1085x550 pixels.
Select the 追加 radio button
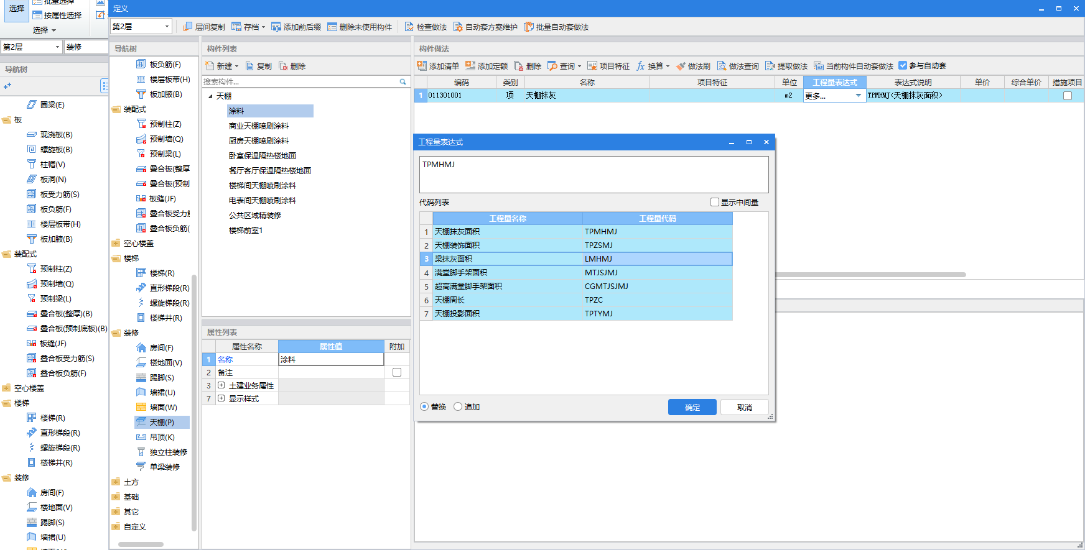458,406
